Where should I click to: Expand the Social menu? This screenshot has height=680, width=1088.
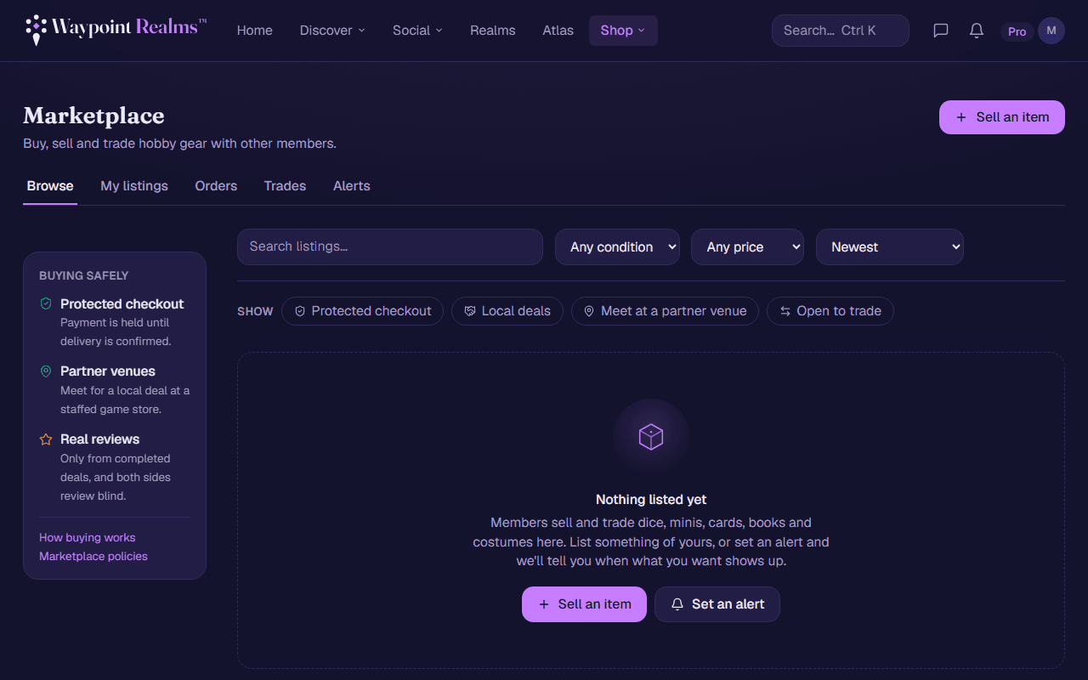(x=417, y=31)
